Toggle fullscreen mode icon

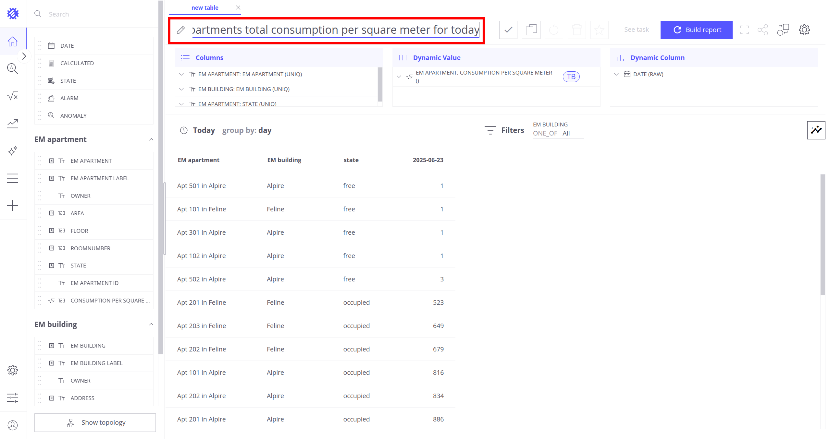[x=744, y=30]
